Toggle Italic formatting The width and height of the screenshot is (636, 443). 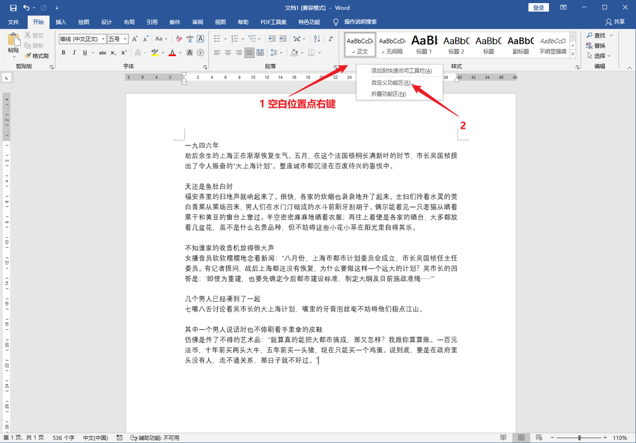(74, 52)
